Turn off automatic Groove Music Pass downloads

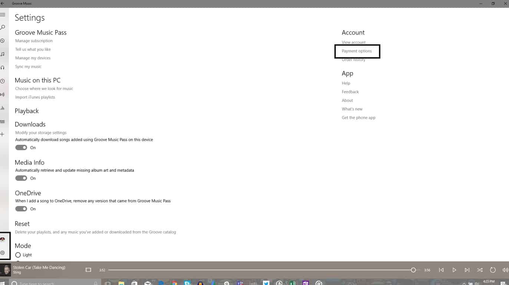[x=21, y=148]
